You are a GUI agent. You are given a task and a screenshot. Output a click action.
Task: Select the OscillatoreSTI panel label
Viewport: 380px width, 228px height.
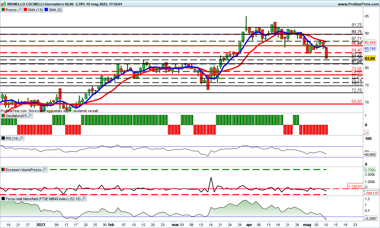(16, 116)
